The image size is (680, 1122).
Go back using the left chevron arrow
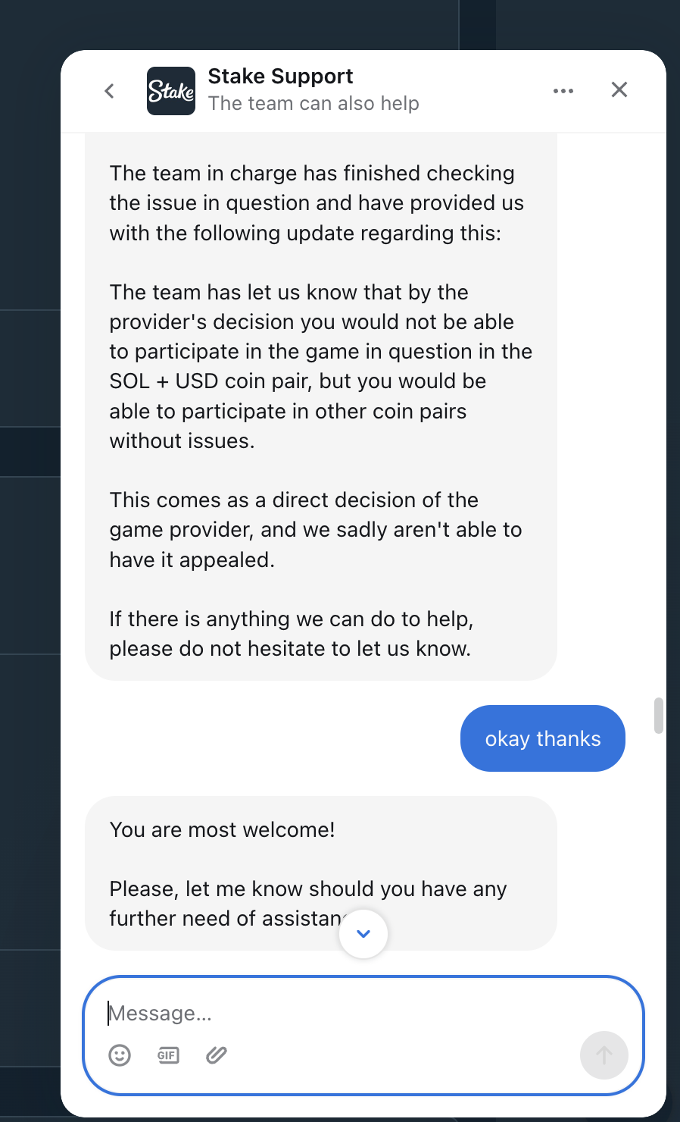coord(110,91)
